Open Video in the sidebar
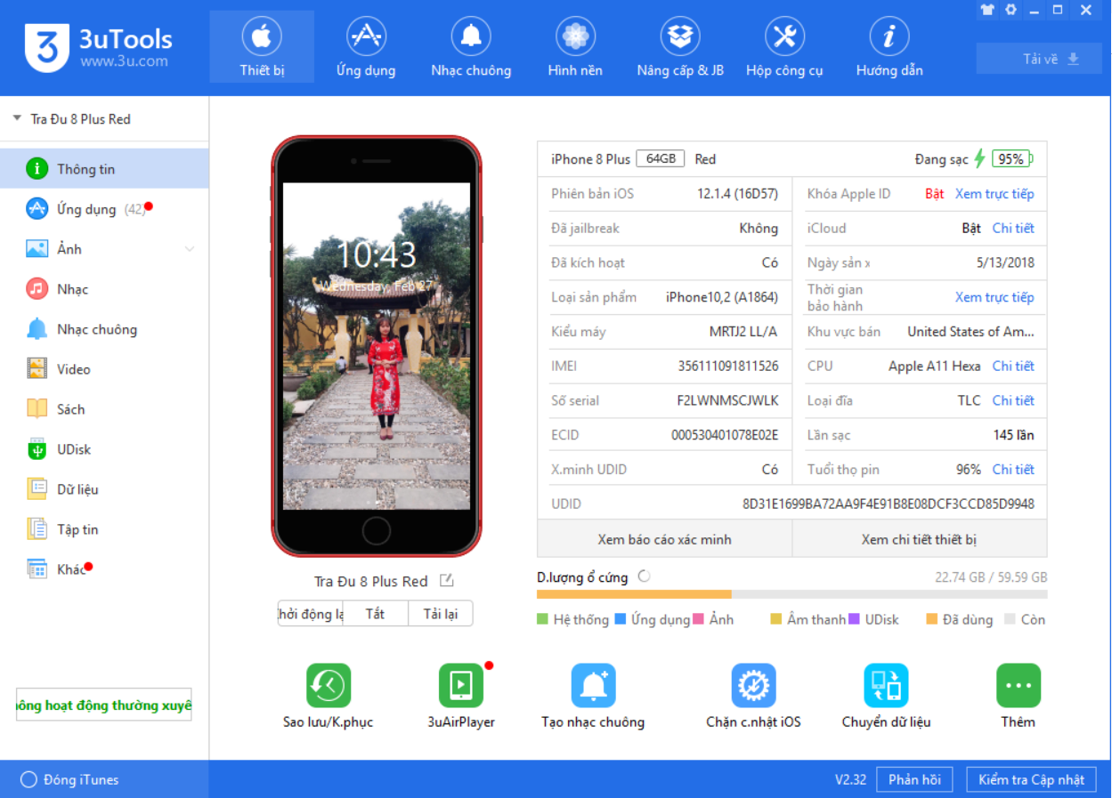This screenshot has width=1112, height=798. click(x=104, y=369)
